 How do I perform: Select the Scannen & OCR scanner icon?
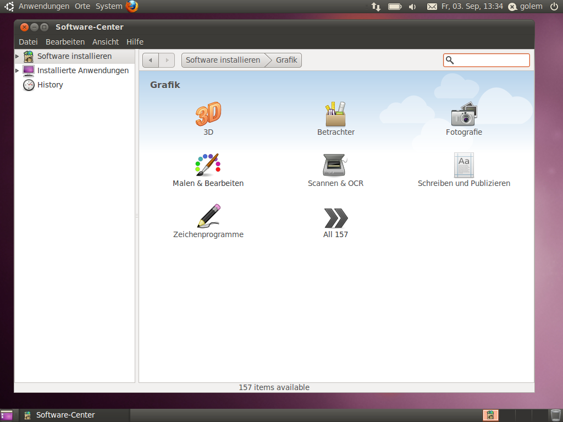335,165
